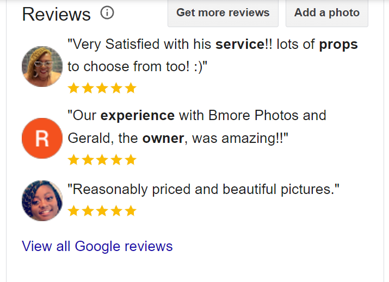Click the star rating under the props review
Screen dimensions: 389x282
pos(102,88)
